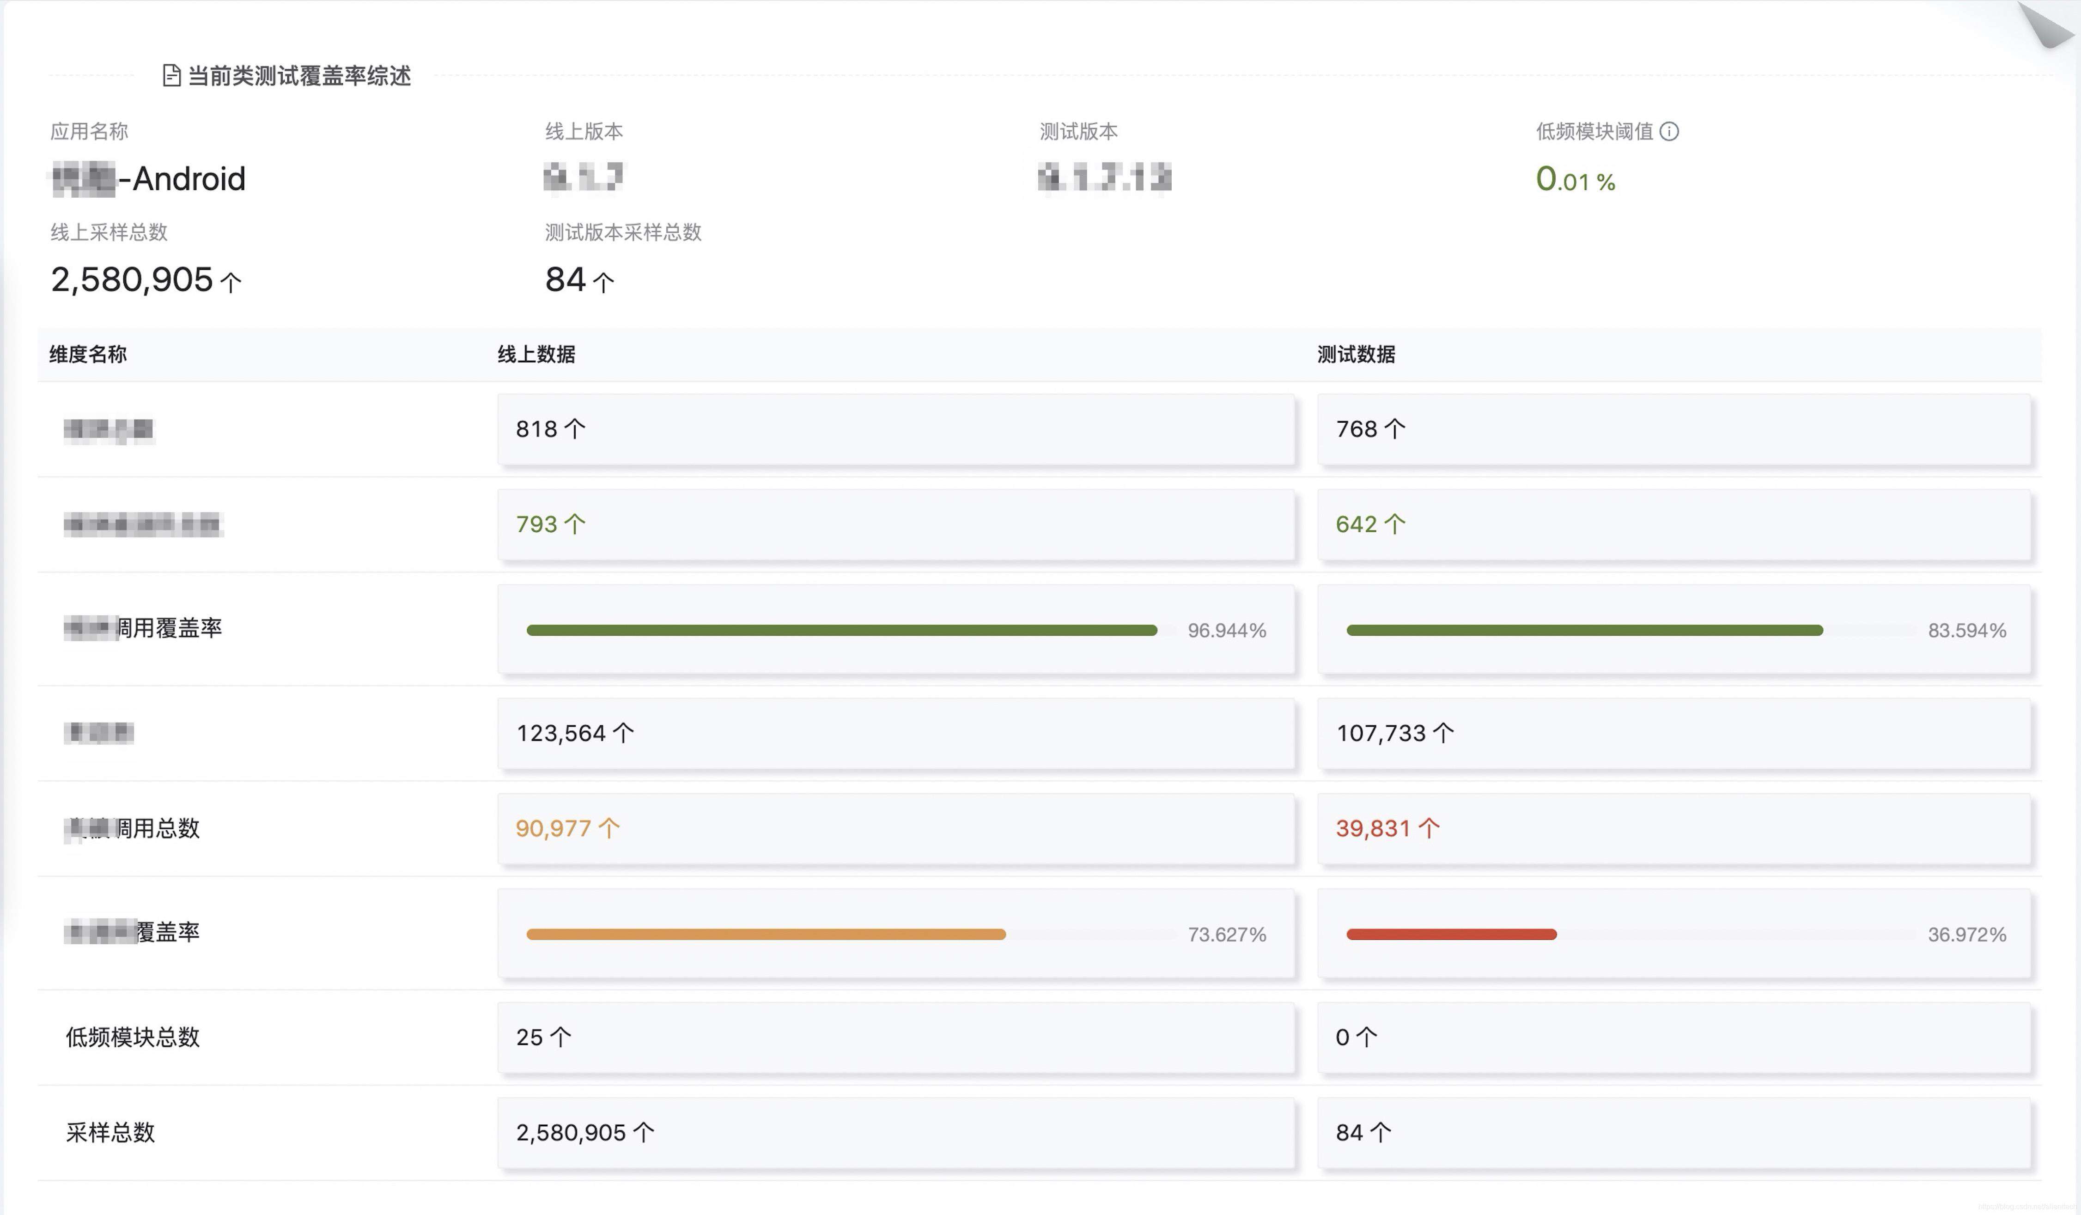Click the 96.944% percentage text
This screenshot has width=2081, height=1215.
(x=1226, y=630)
